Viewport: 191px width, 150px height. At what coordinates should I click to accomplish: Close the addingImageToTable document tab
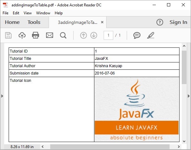click(x=102, y=22)
